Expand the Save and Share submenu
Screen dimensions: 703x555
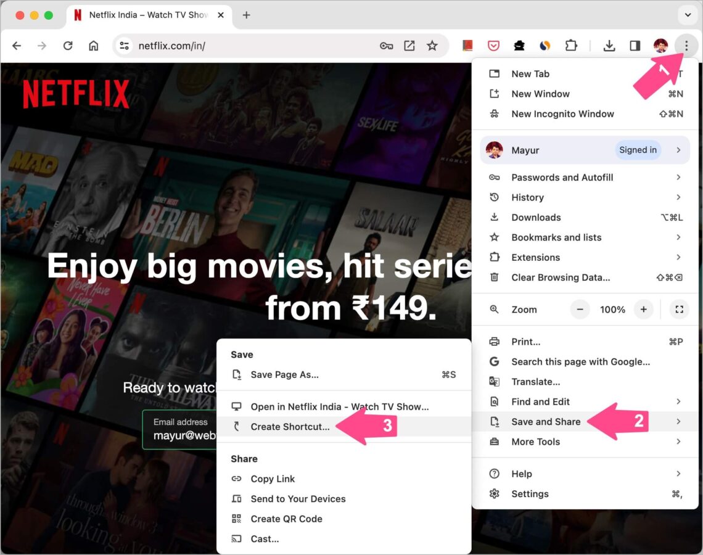pos(546,422)
